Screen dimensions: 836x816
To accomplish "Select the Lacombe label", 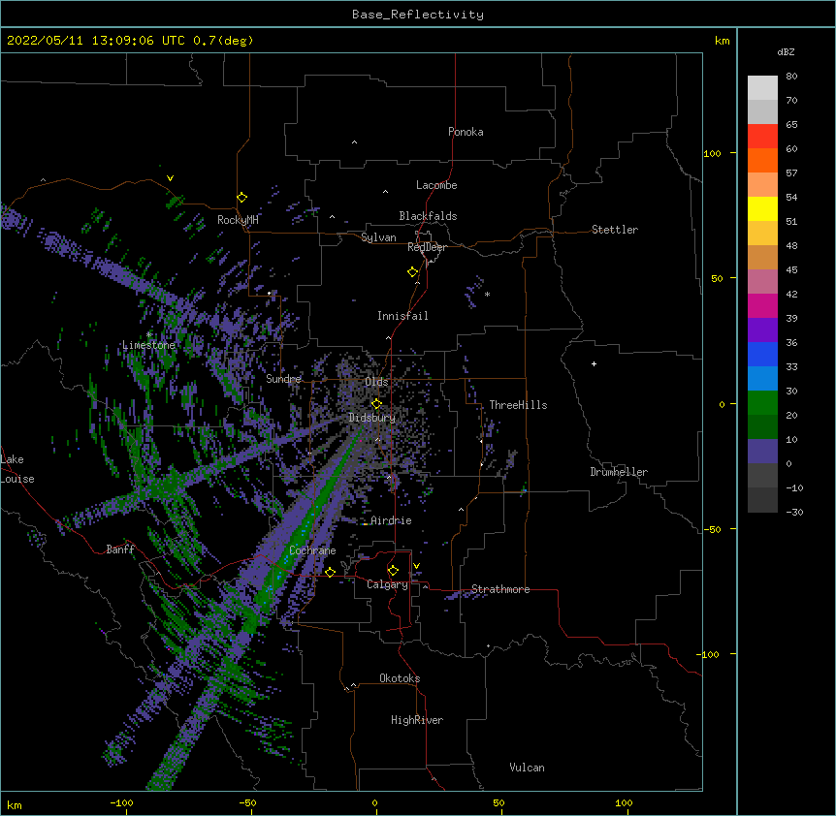I will tap(436, 185).
